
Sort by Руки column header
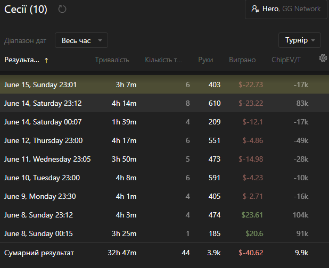[205, 60]
